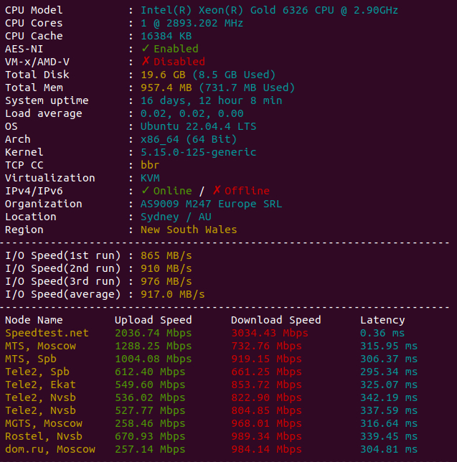Screen dimensions: 457x462
Task: Click the System uptime value
Action: (x=211, y=100)
